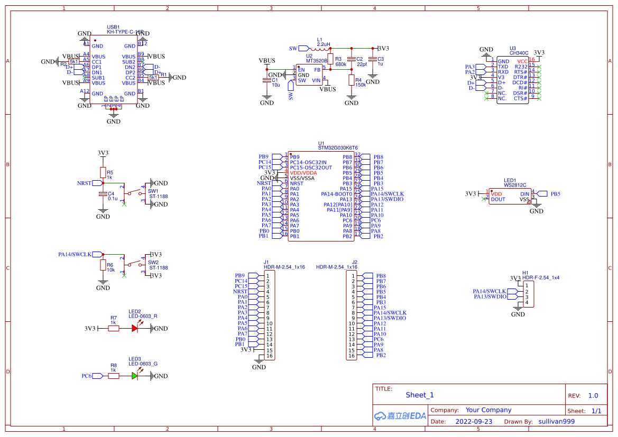
Task: Click the WS2812C LED1 component
Action: click(x=510, y=197)
